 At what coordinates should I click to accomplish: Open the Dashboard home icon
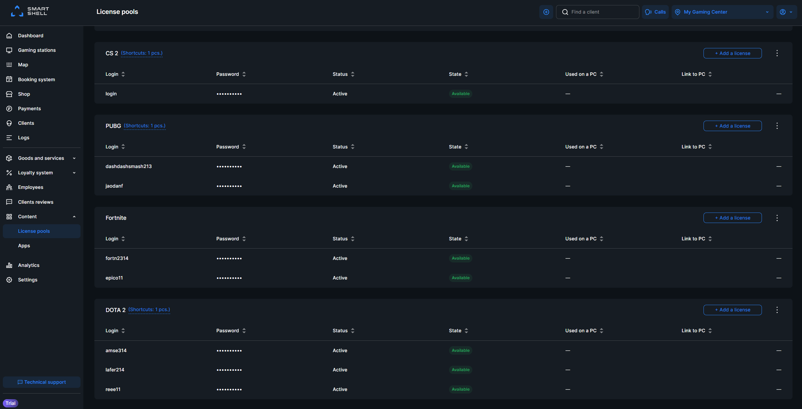pyautogui.click(x=9, y=36)
